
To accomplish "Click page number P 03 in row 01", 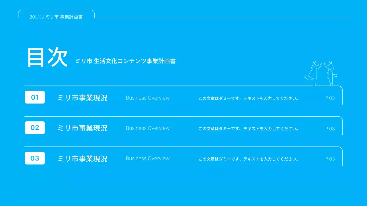I will tap(330, 98).
